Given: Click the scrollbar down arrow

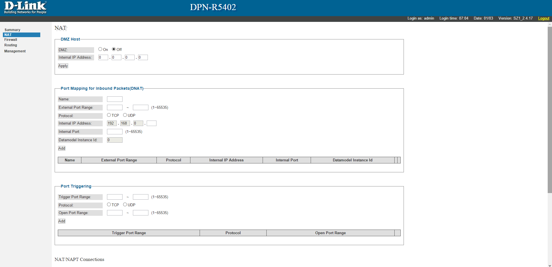Looking at the screenshot, I should tap(550, 265).
